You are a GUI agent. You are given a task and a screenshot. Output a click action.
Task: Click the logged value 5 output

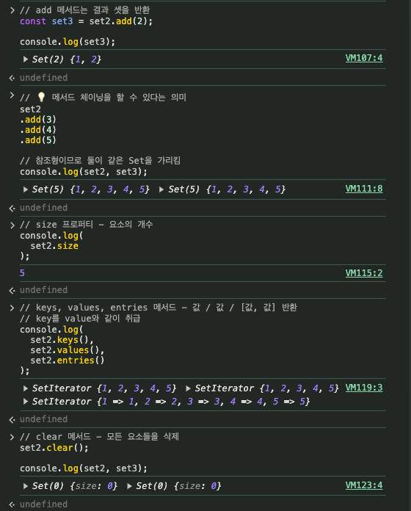tap(22, 273)
